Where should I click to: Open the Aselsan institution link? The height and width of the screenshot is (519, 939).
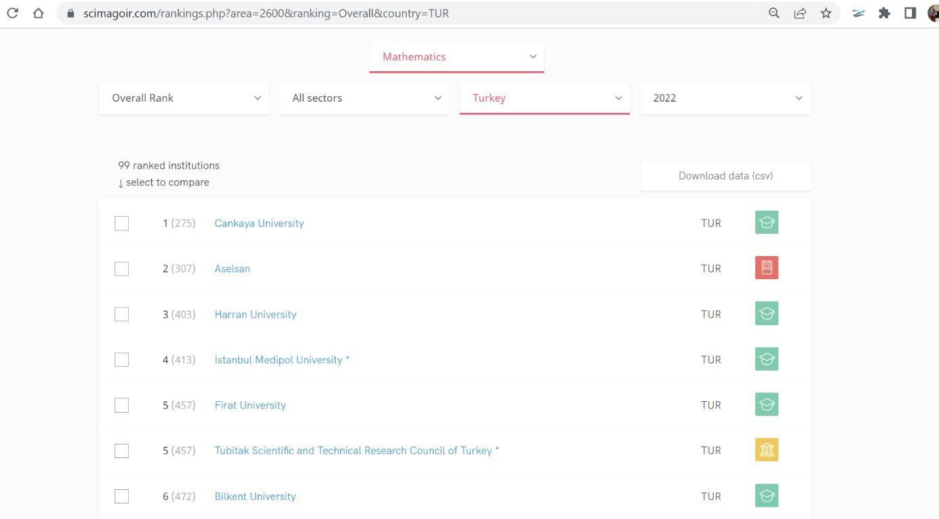coord(233,268)
